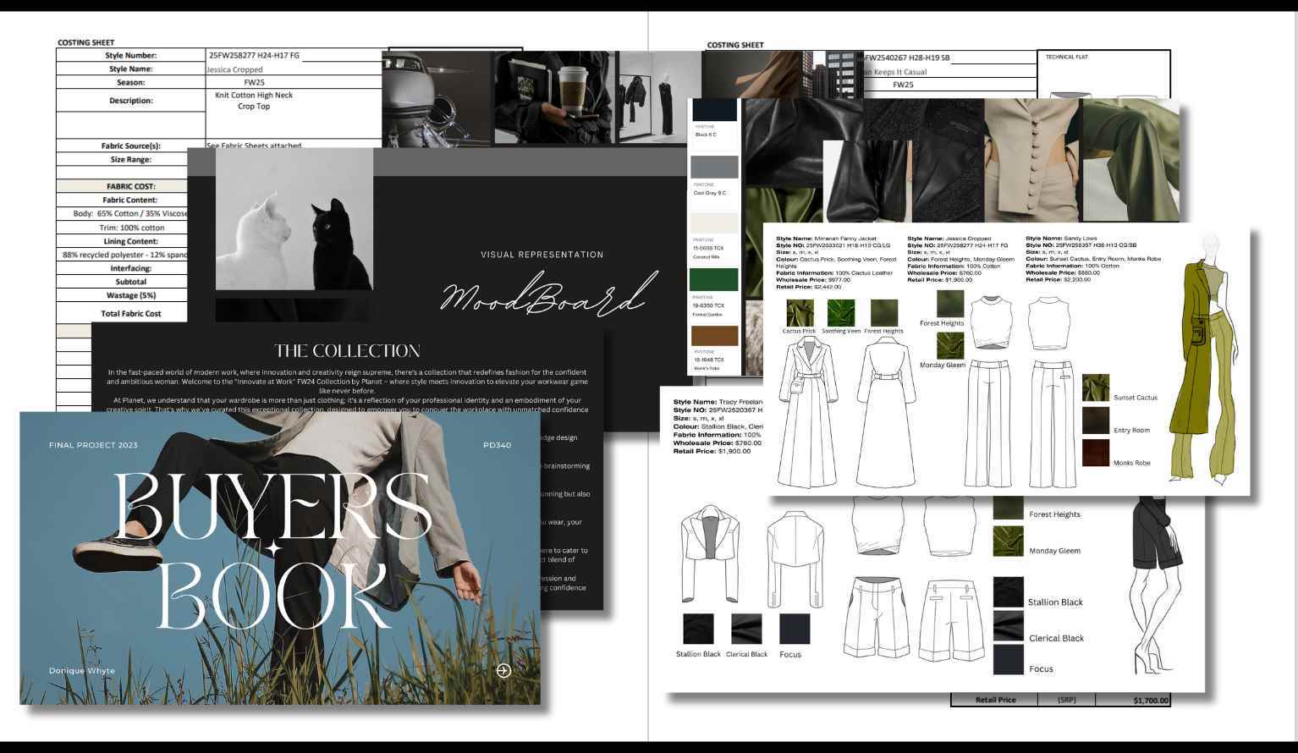Select the Pantone Black 6 C color chip
Viewport: 1298px width, 753px height.
coord(715,111)
